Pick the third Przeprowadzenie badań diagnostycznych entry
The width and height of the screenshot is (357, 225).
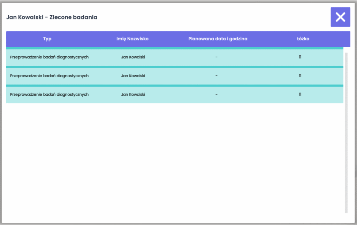coord(49,95)
